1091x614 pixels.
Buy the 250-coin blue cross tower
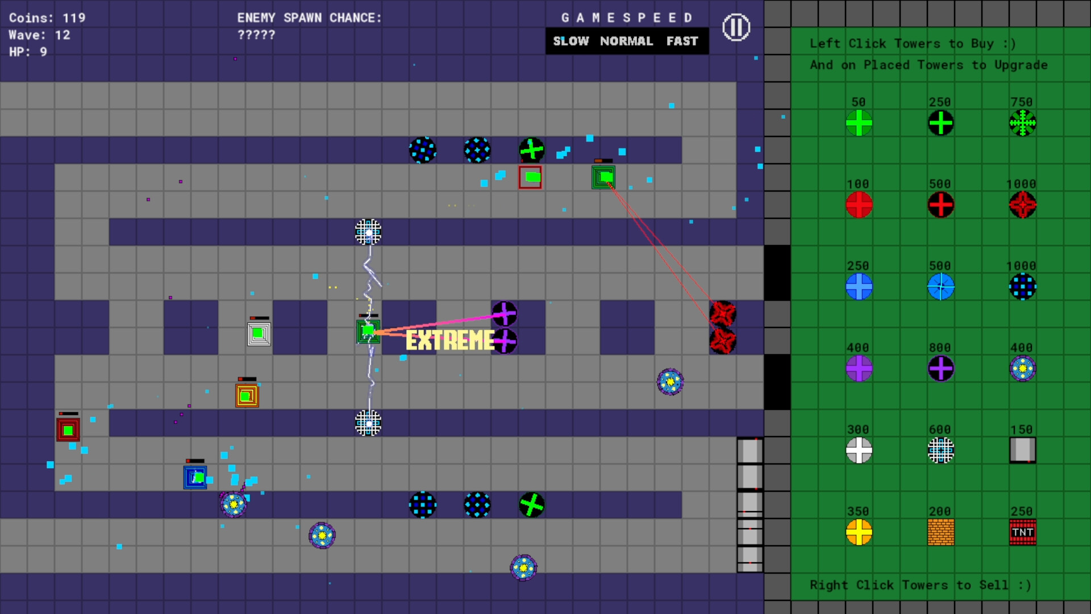[859, 287]
